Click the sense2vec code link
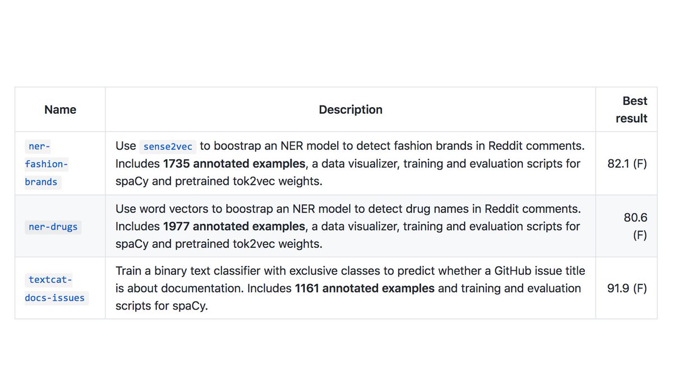673x379 pixels. click(168, 146)
